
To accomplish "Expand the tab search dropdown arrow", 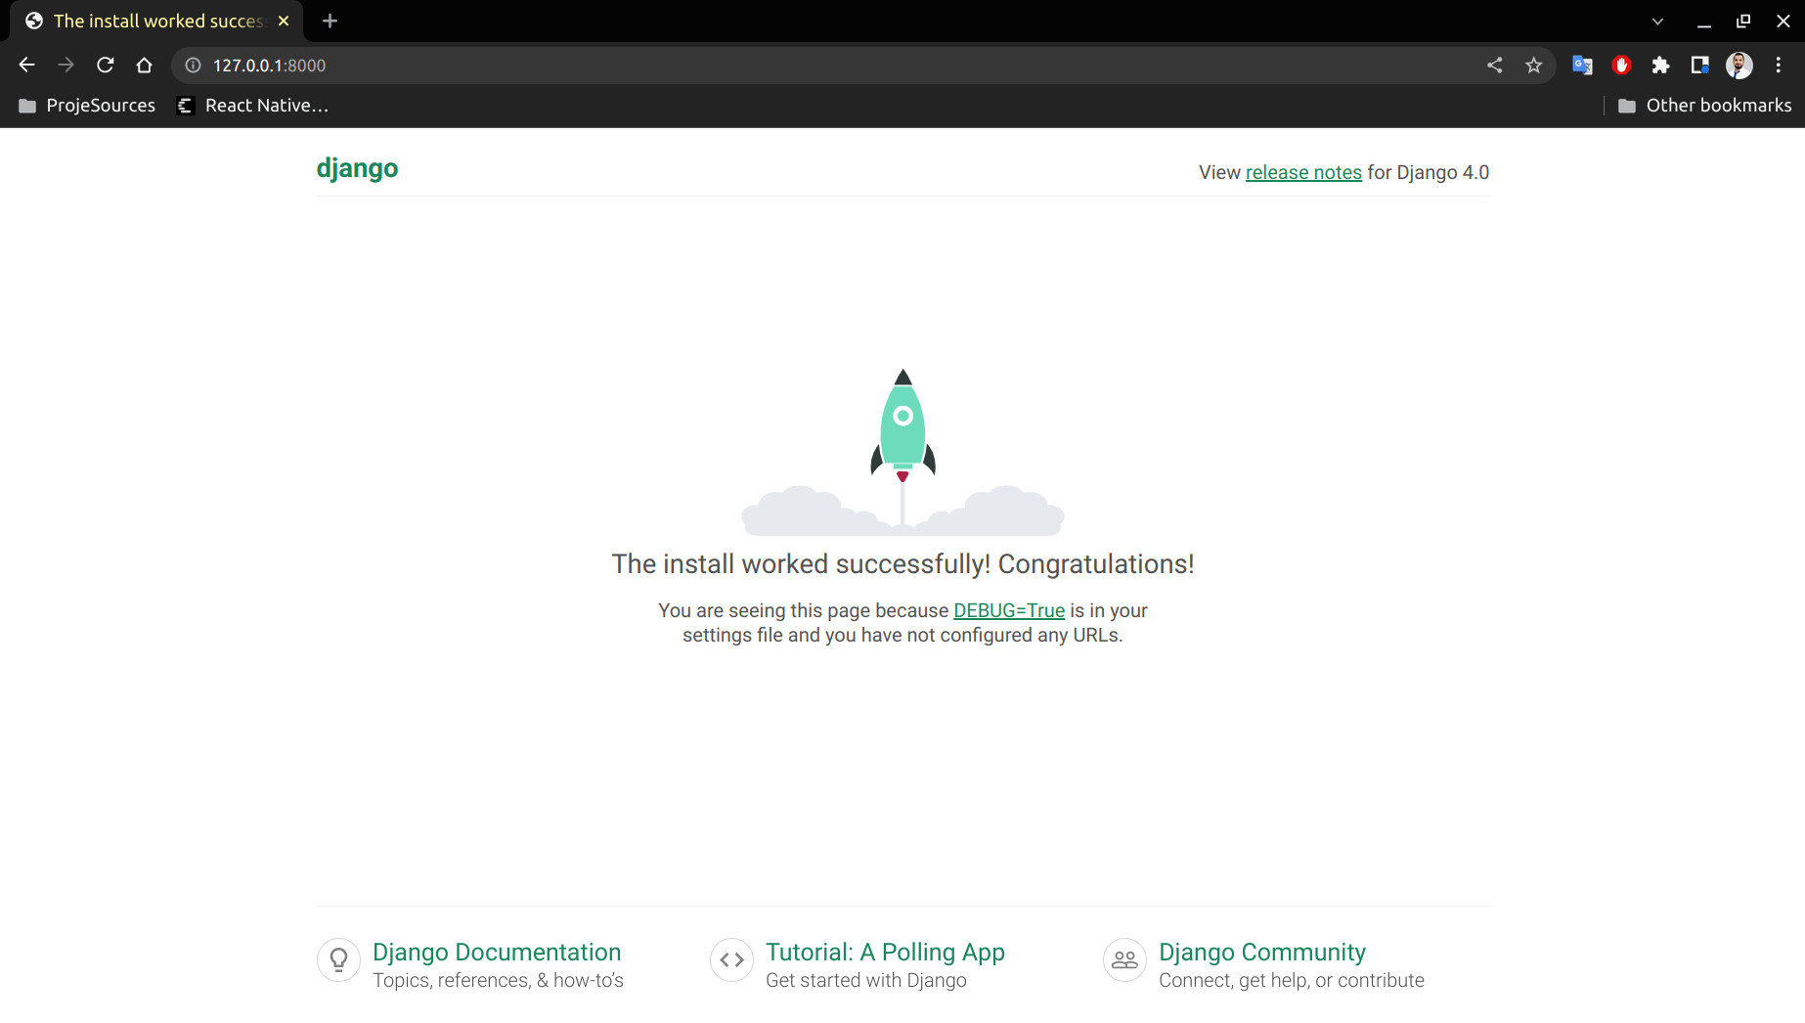I will [1657, 21].
